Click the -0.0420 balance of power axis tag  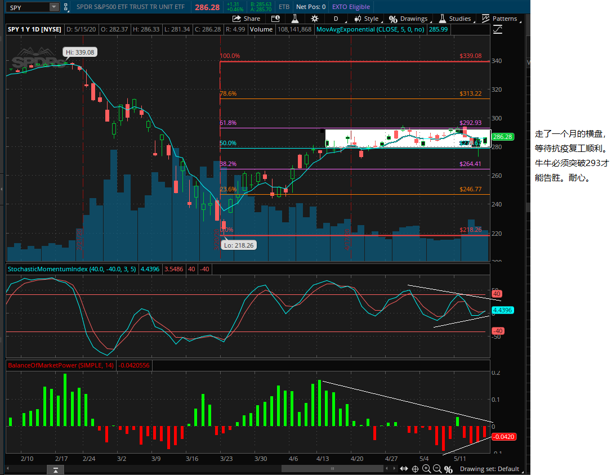[x=503, y=437]
